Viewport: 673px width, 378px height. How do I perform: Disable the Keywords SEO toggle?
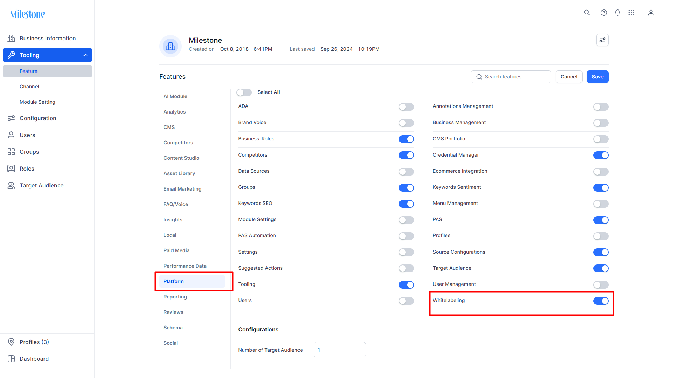click(x=406, y=204)
